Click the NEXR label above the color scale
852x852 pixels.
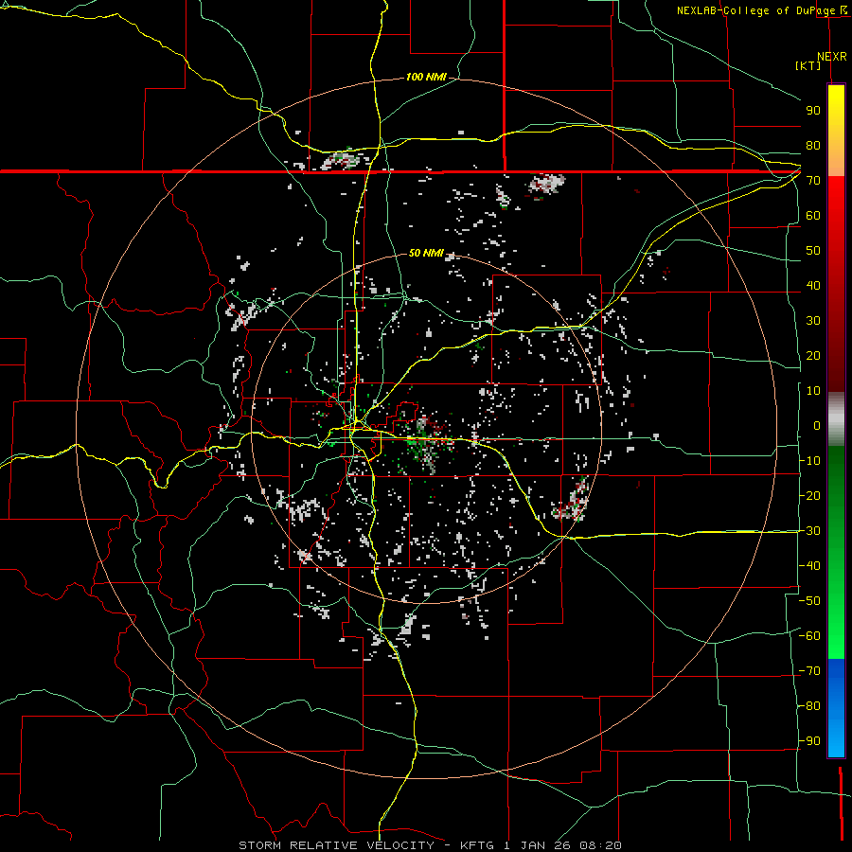[x=832, y=57]
